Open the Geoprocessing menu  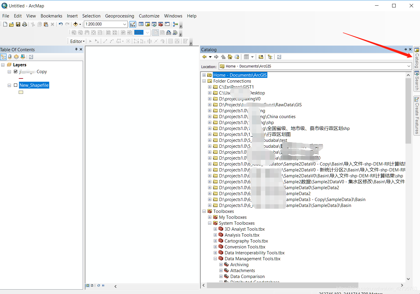[x=119, y=16]
